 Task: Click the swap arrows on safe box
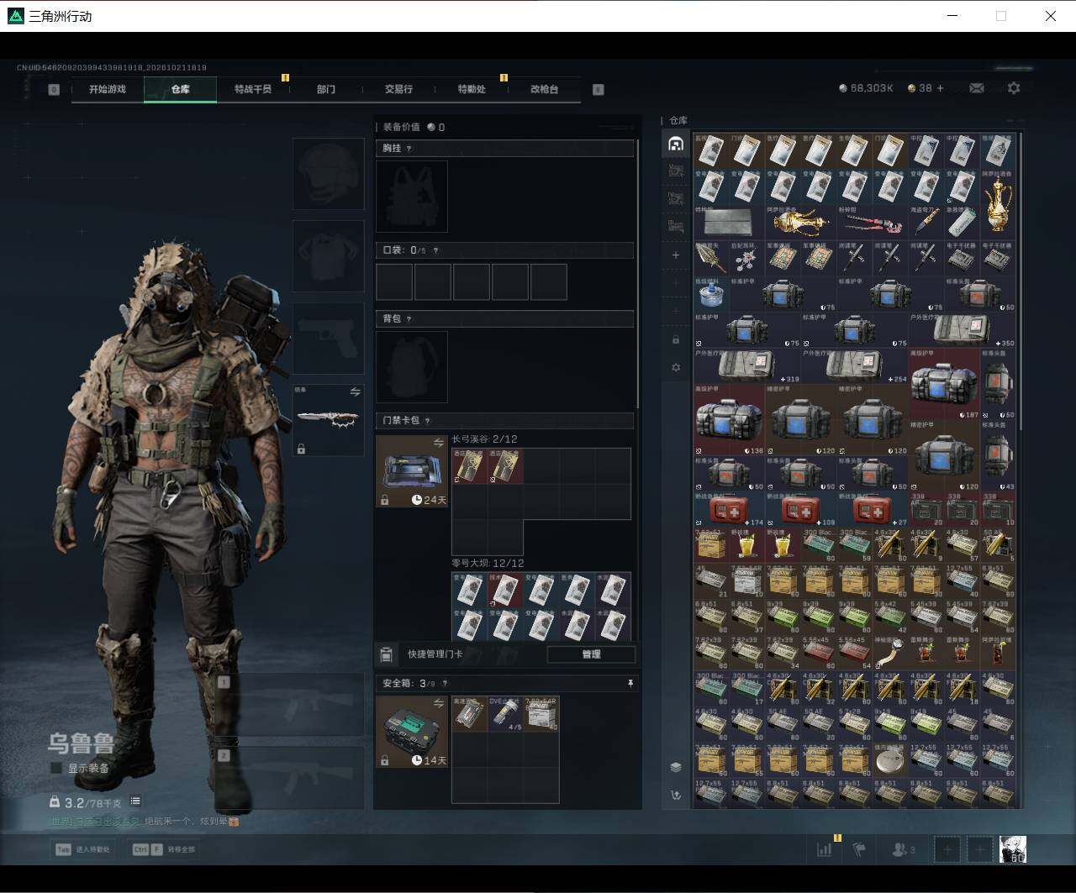[438, 703]
